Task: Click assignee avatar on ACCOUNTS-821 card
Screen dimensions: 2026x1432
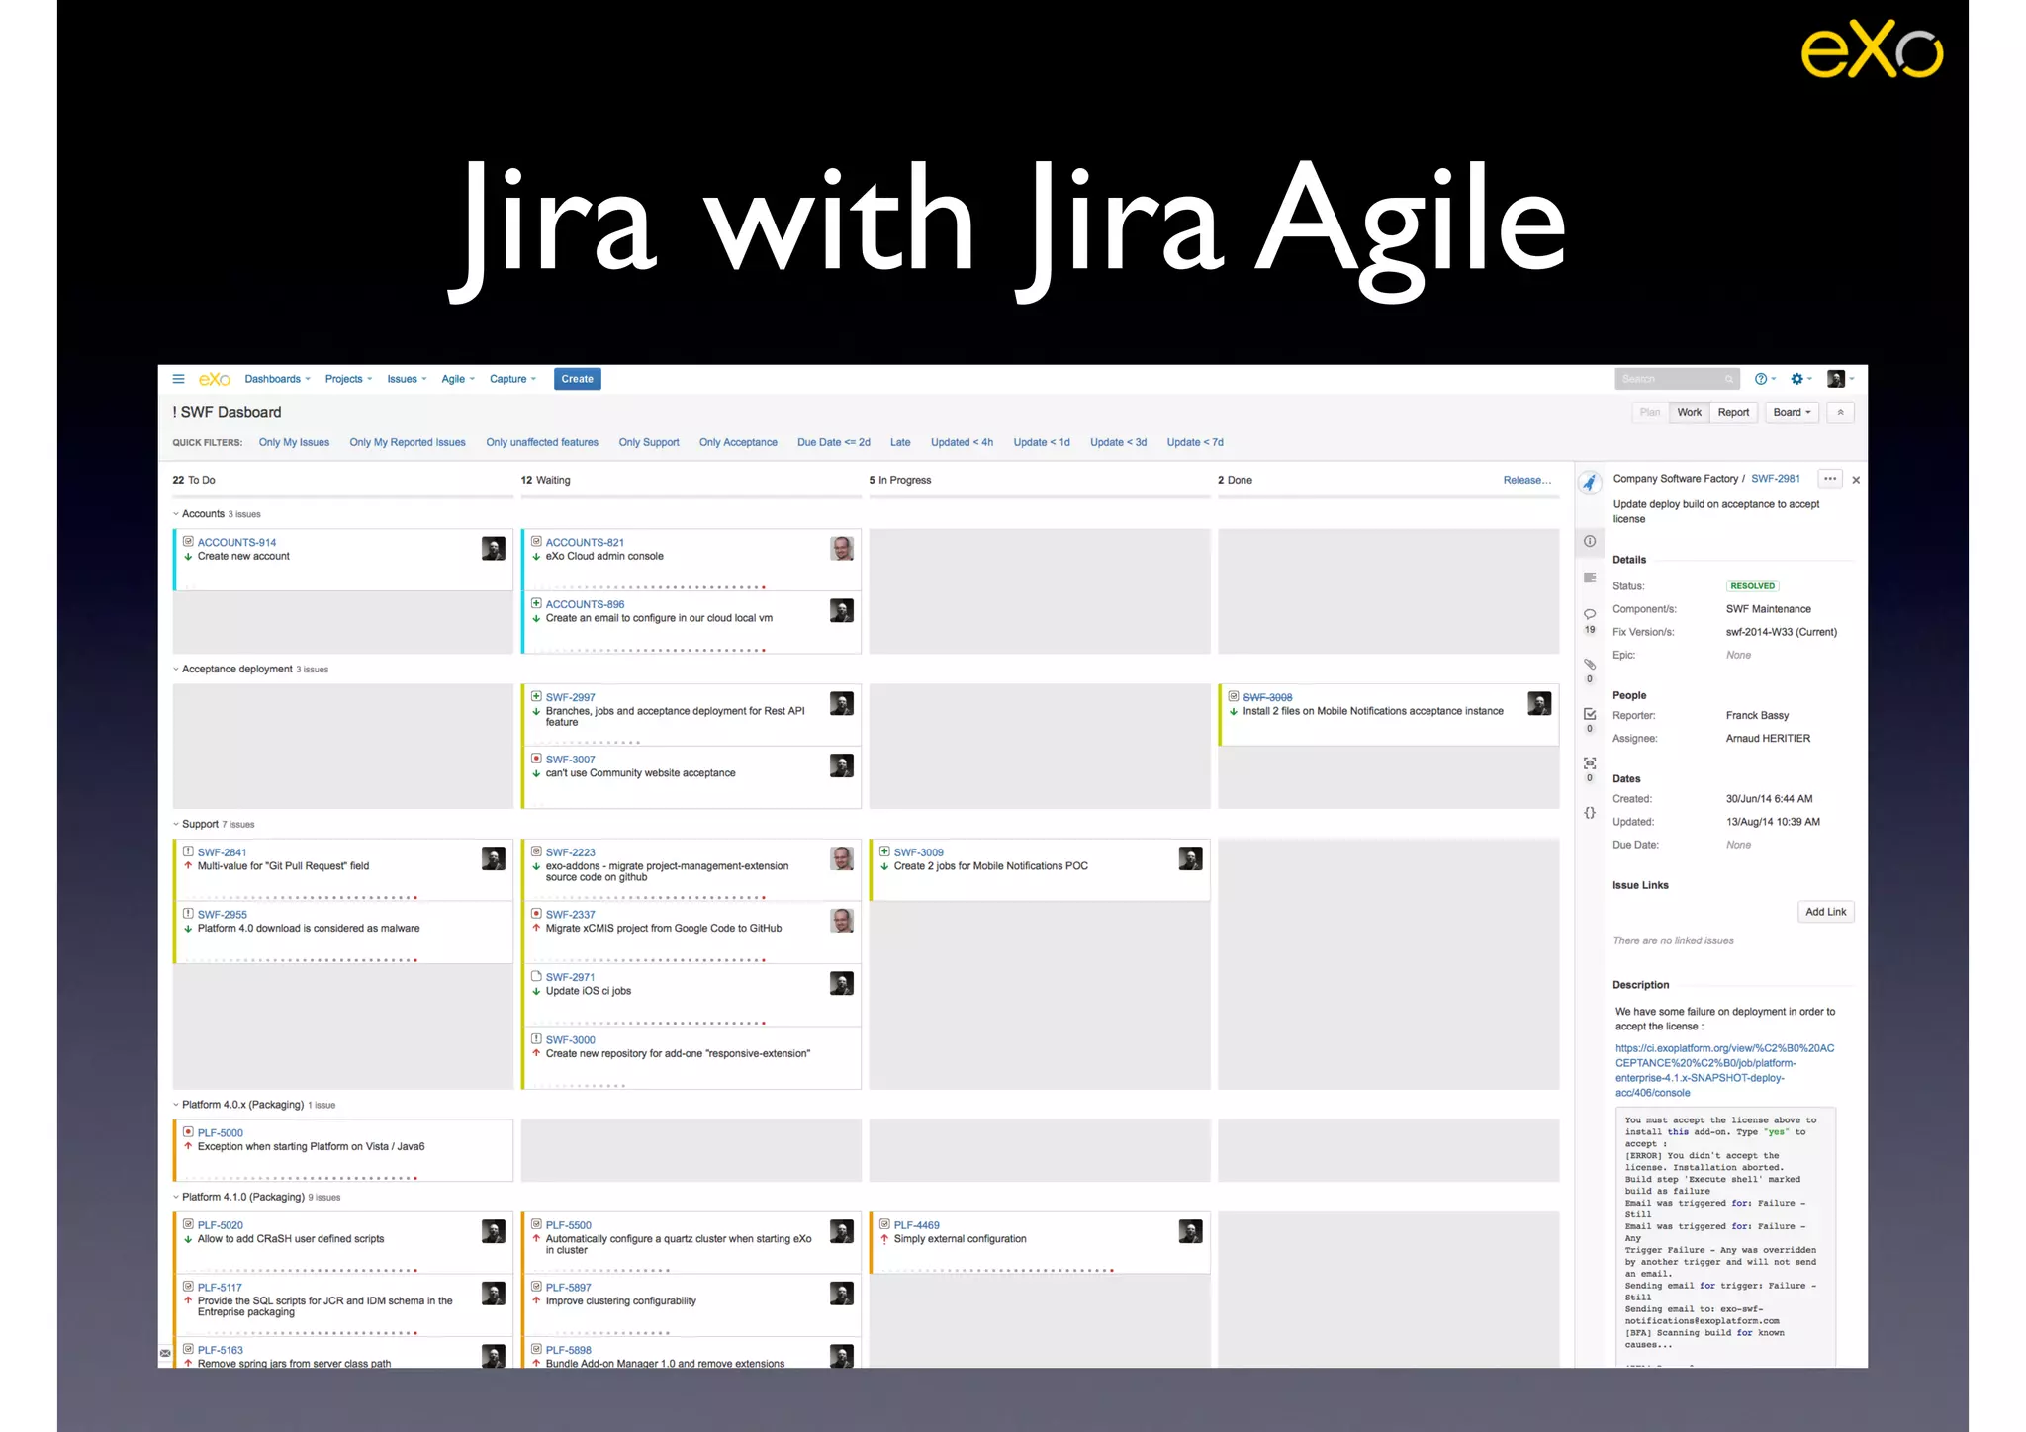Action: click(842, 549)
